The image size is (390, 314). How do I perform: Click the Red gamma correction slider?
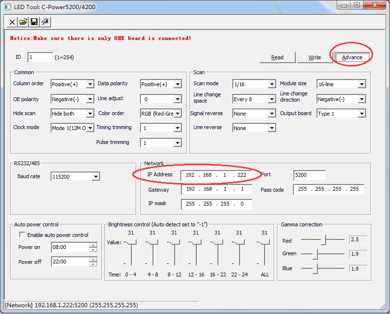pyautogui.click(x=325, y=239)
